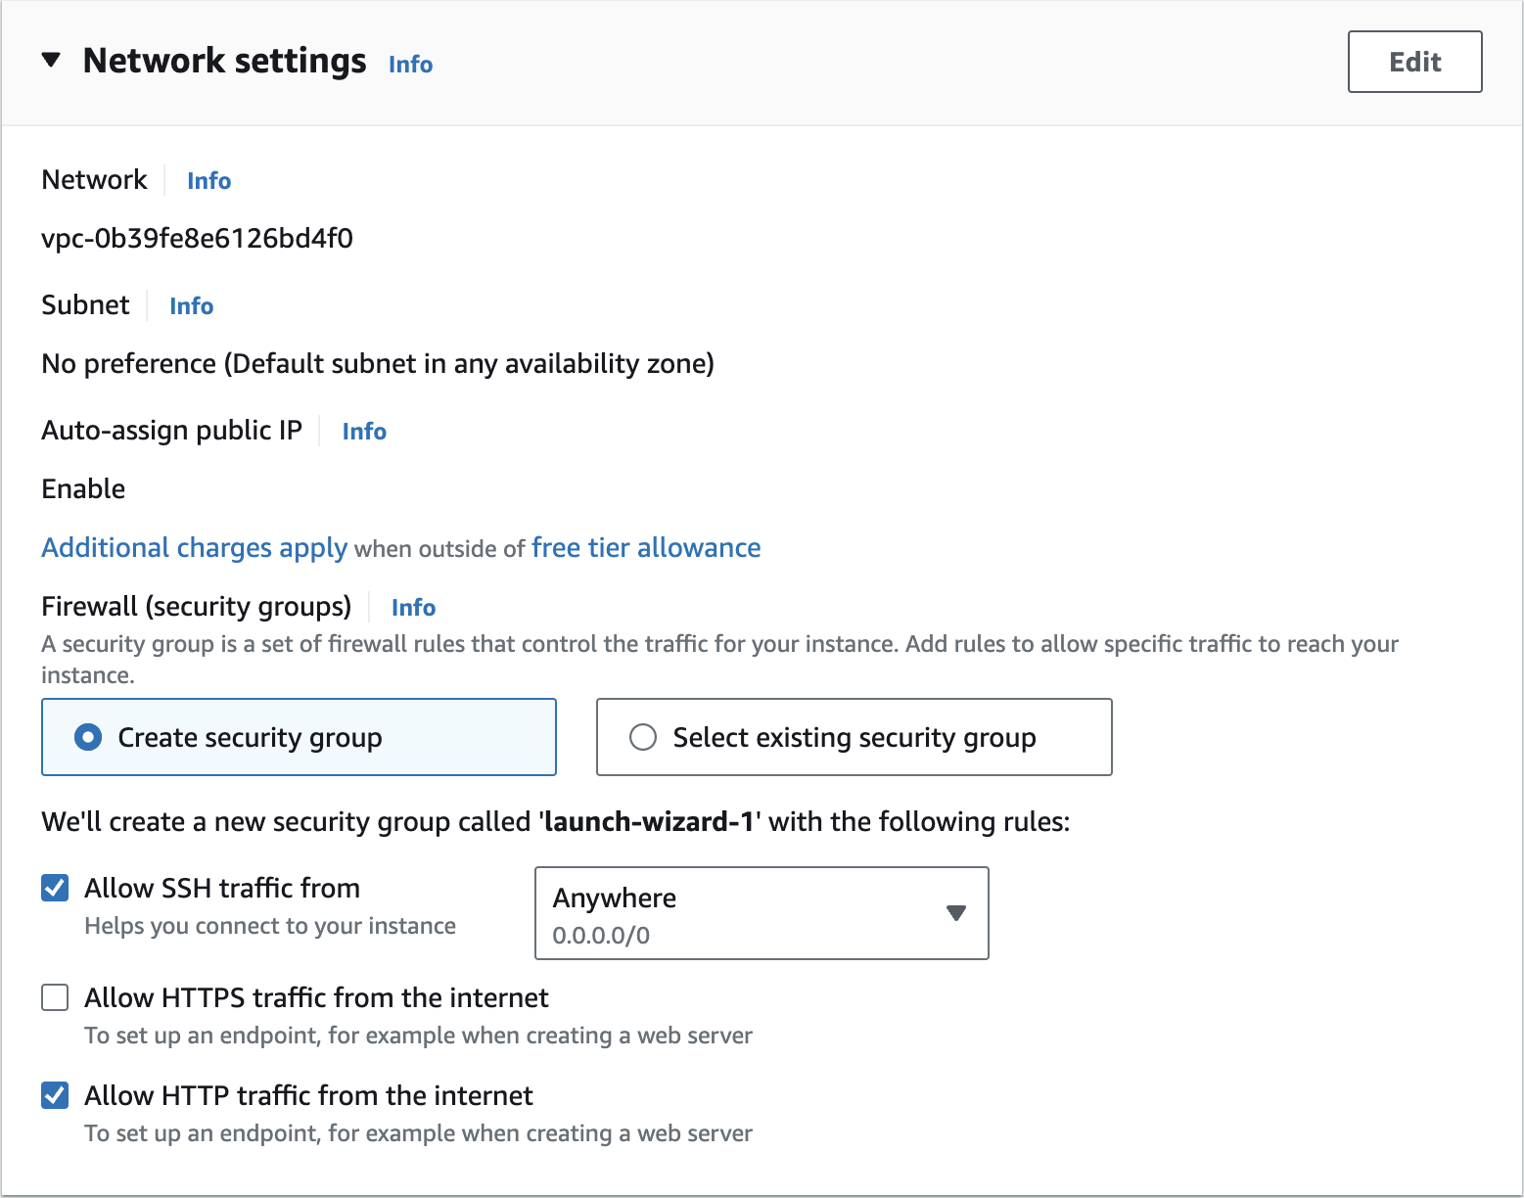Click the dropdown arrow in Anywhere box
This screenshot has height=1198, width=1524.
[x=956, y=913]
